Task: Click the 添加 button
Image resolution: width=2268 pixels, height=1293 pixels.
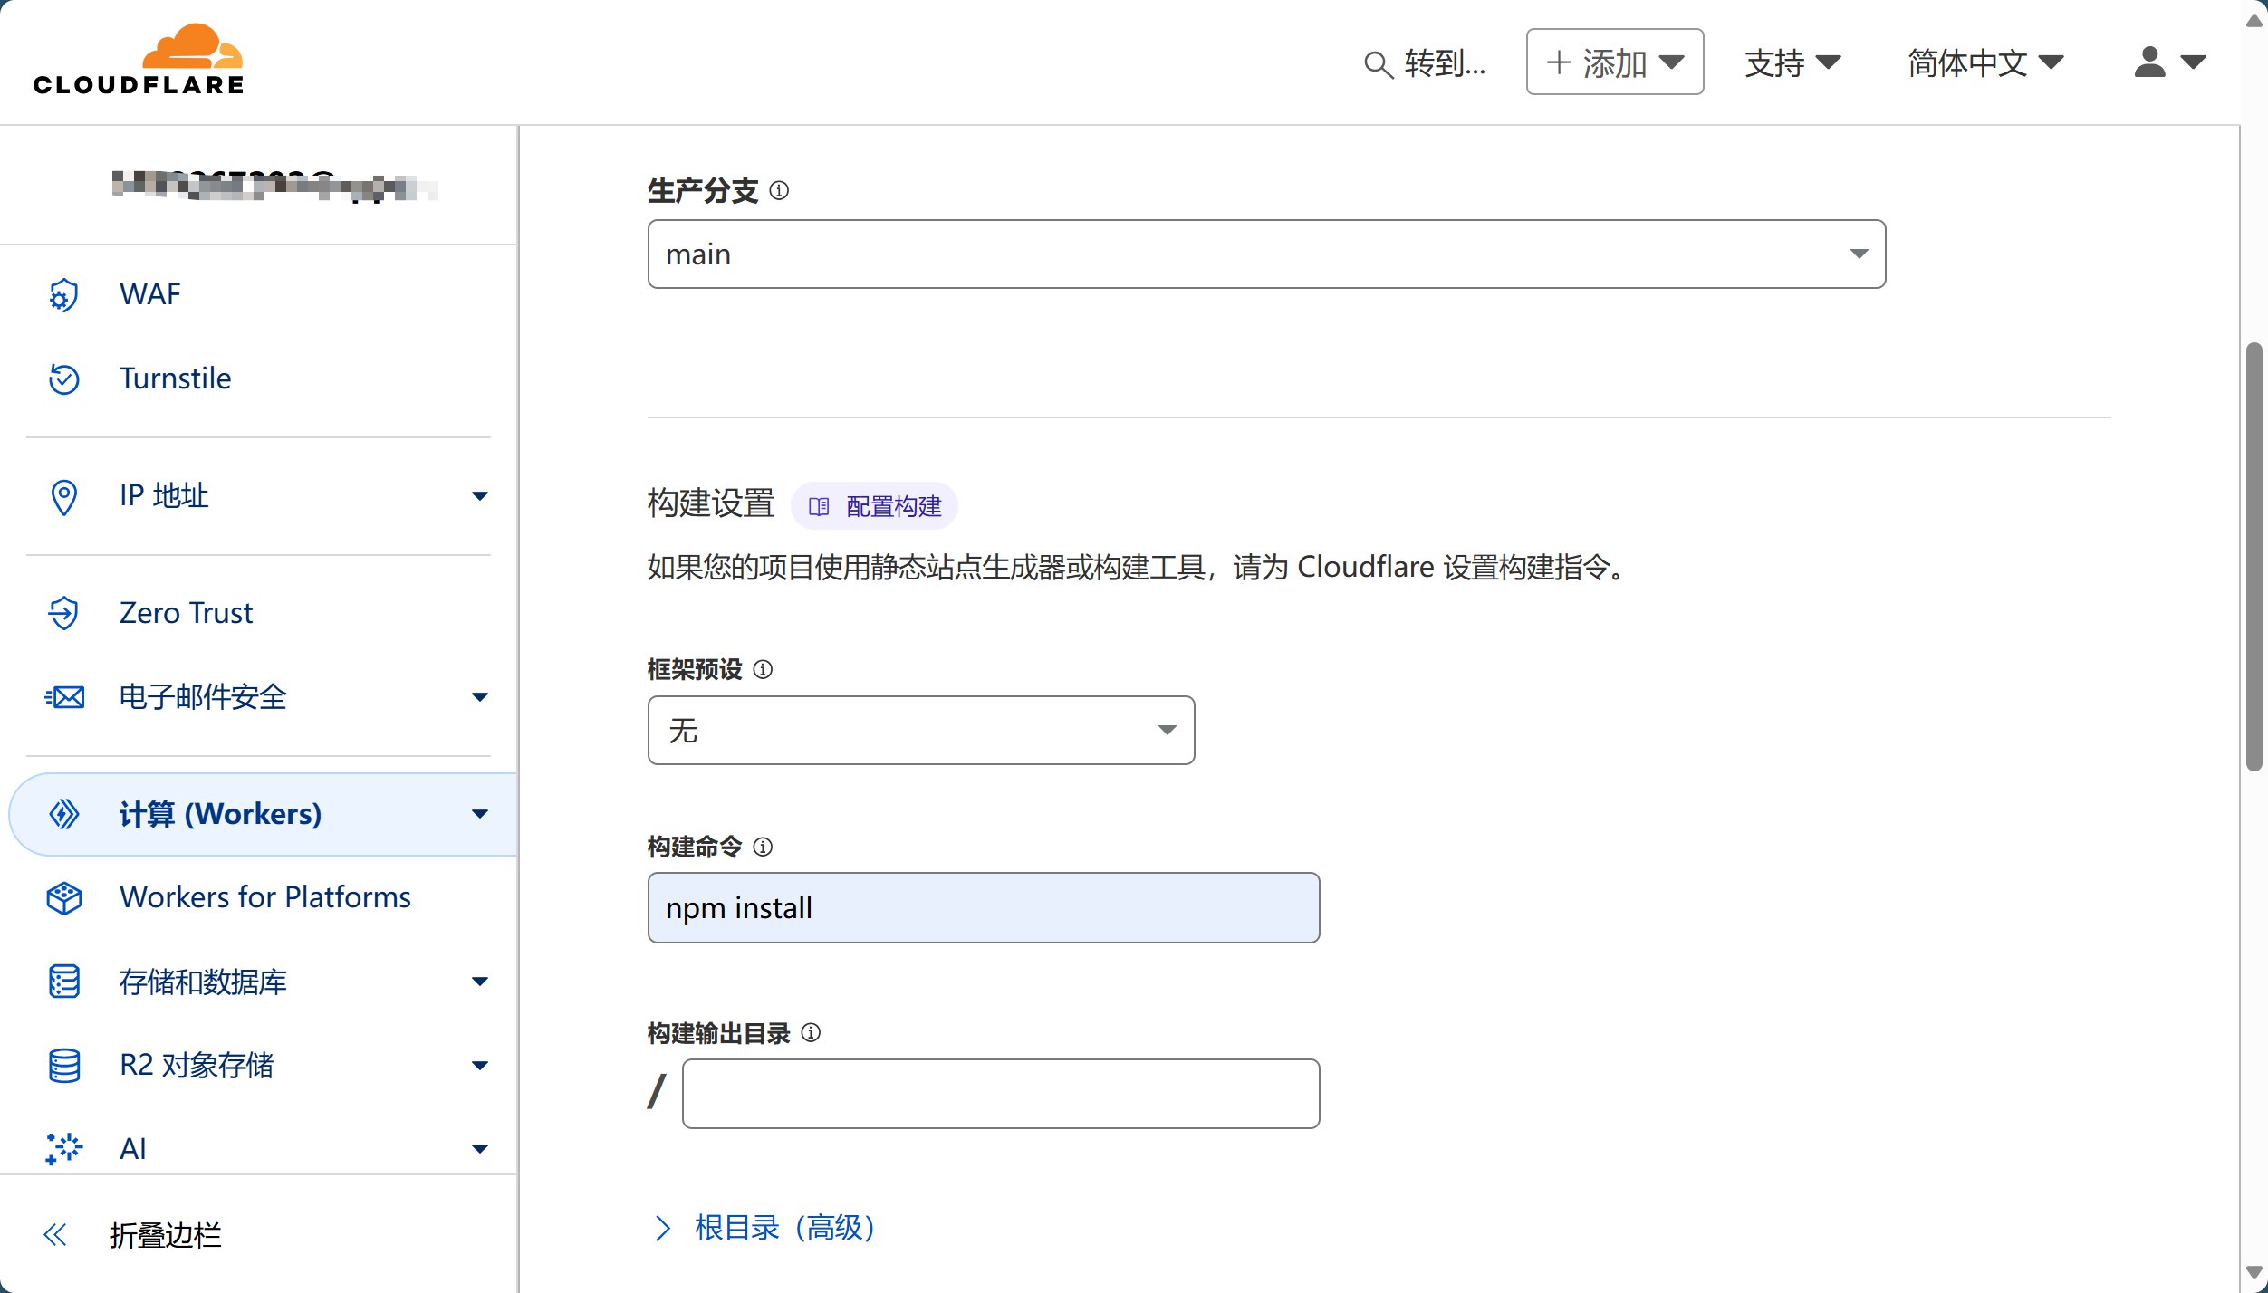Action: [1614, 62]
